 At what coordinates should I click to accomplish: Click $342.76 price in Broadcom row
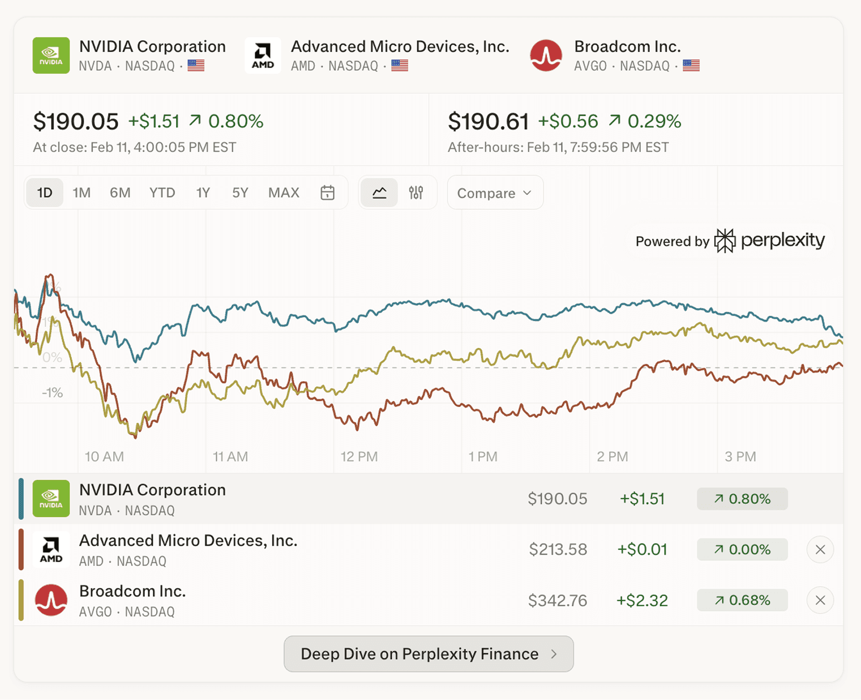pyautogui.click(x=558, y=600)
